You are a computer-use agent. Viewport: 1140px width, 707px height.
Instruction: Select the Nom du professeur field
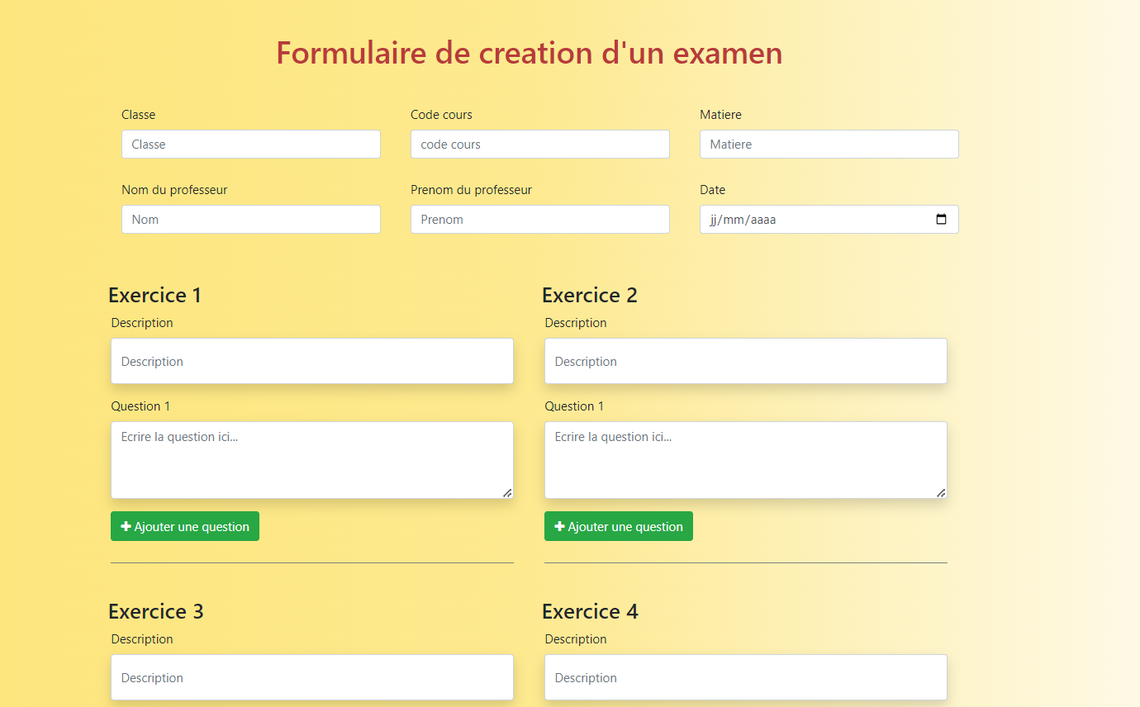point(251,219)
